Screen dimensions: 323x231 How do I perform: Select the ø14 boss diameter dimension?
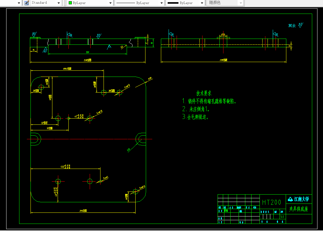[223, 34]
